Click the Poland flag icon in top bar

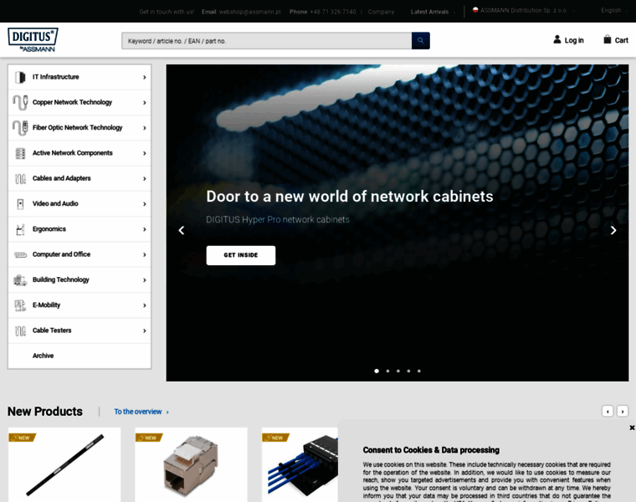click(475, 10)
